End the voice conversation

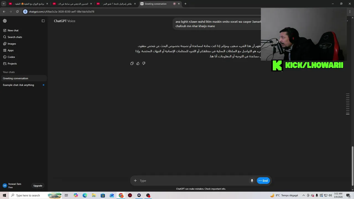click(x=263, y=180)
